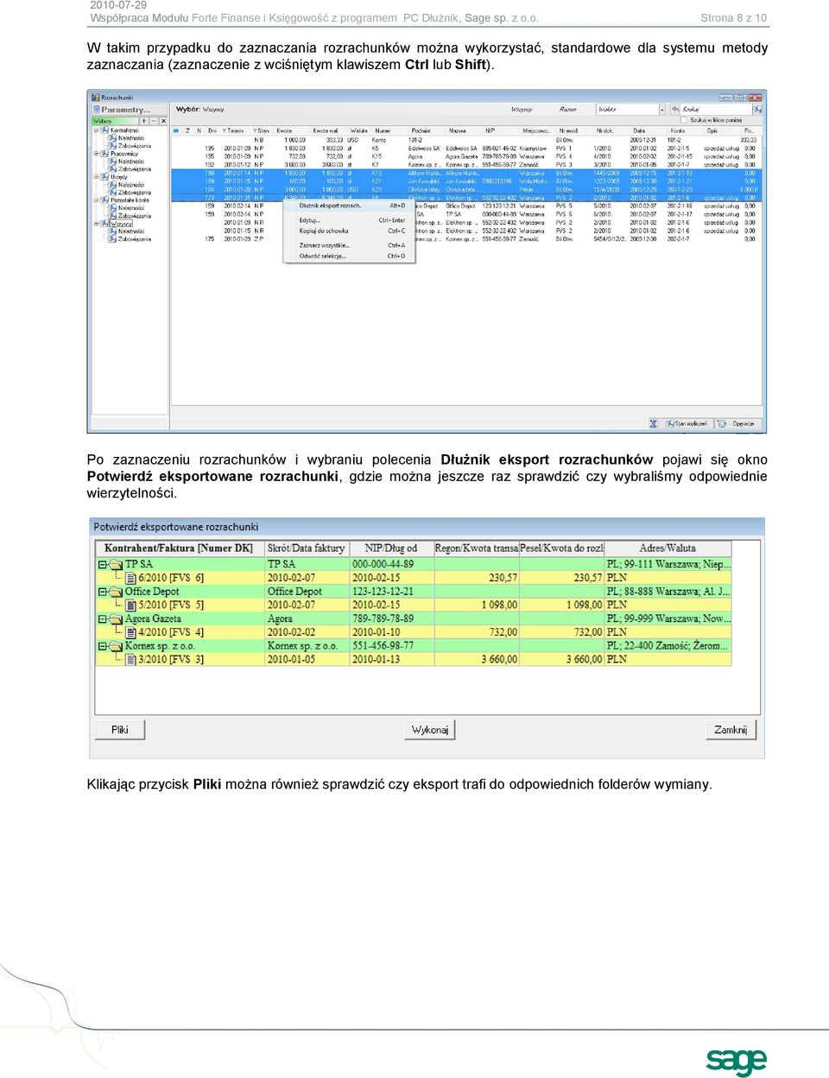Click the Razem label in toolbar
The width and height of the screenshot is (829, 1078).
point(568,110)
